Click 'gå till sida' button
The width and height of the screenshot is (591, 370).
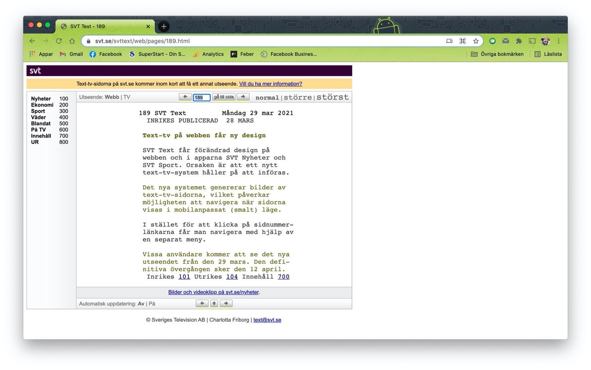(x=224, y=97)
